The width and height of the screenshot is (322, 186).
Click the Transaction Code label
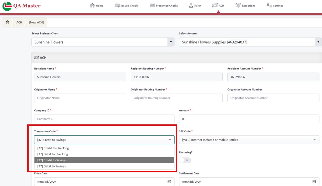click(45, 131)
